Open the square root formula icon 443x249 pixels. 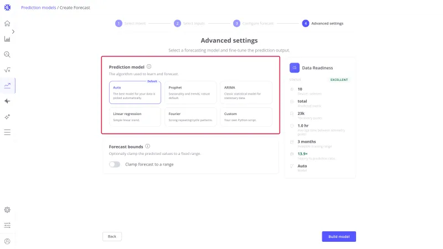click(x=7, y=70)
